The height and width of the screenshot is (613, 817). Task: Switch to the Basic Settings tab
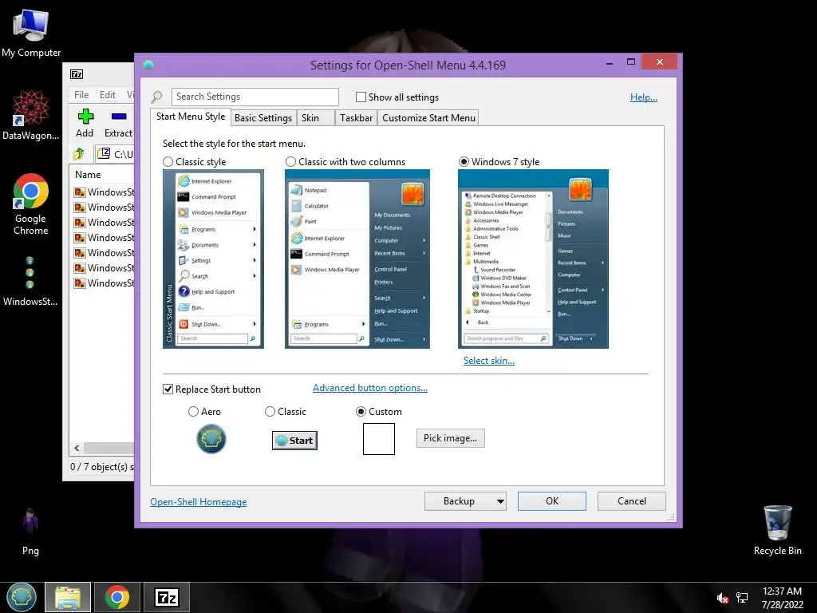263,118
